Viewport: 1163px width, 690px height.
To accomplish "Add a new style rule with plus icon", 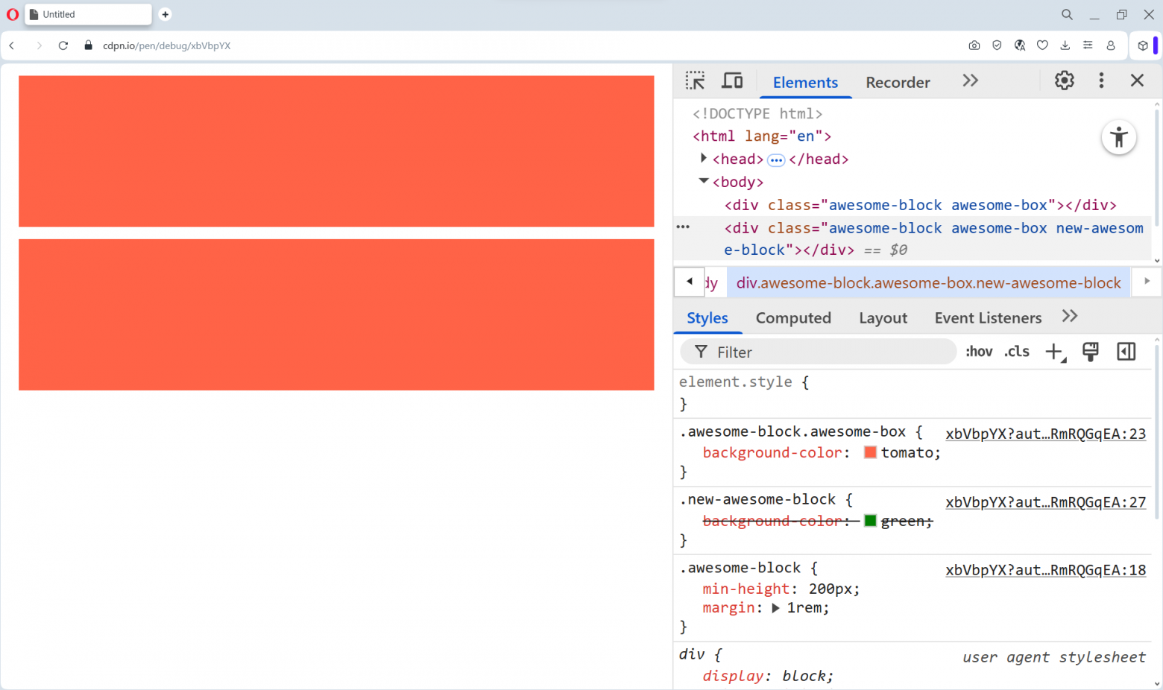I will click(1053, 351).
